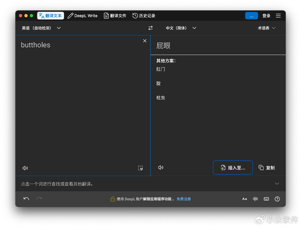Swap source and target languages
The height and width of the screenshot is (227, 301).
click(x=150, y=28)
